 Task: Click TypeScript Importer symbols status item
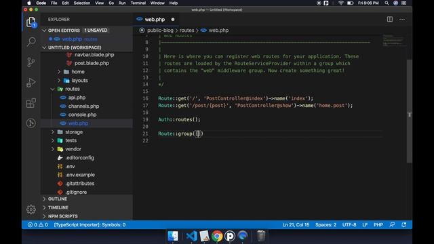pyautogui.click(x=90, y=224)
